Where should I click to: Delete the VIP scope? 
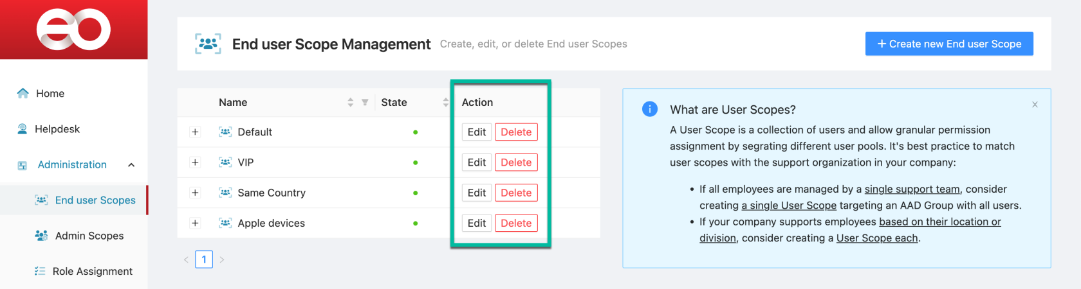(515, 162)
